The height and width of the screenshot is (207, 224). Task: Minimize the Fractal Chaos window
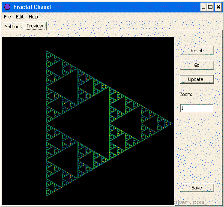pyautogui.click(x=203, y=7)
